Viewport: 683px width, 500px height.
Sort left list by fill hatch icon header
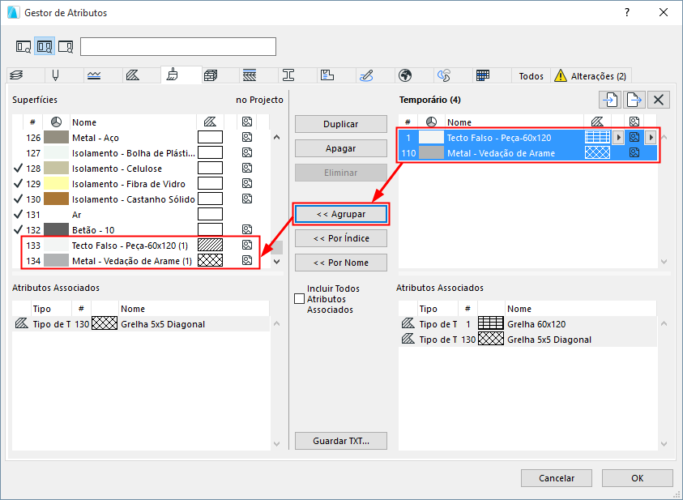coord(210,122)
